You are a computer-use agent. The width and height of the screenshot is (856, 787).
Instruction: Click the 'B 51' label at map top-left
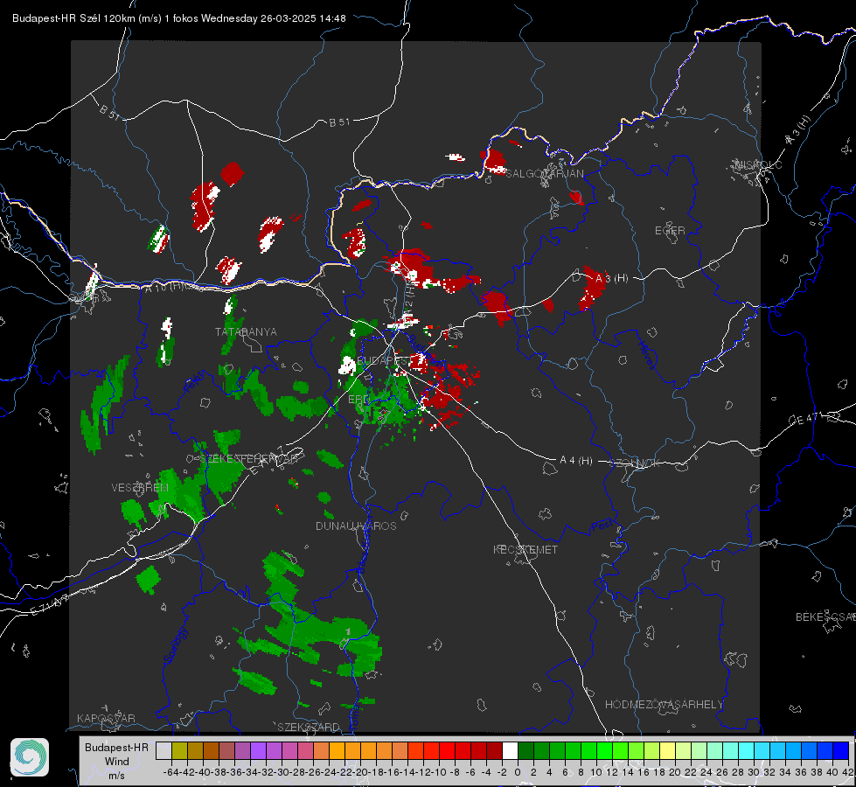pos(109,112)
